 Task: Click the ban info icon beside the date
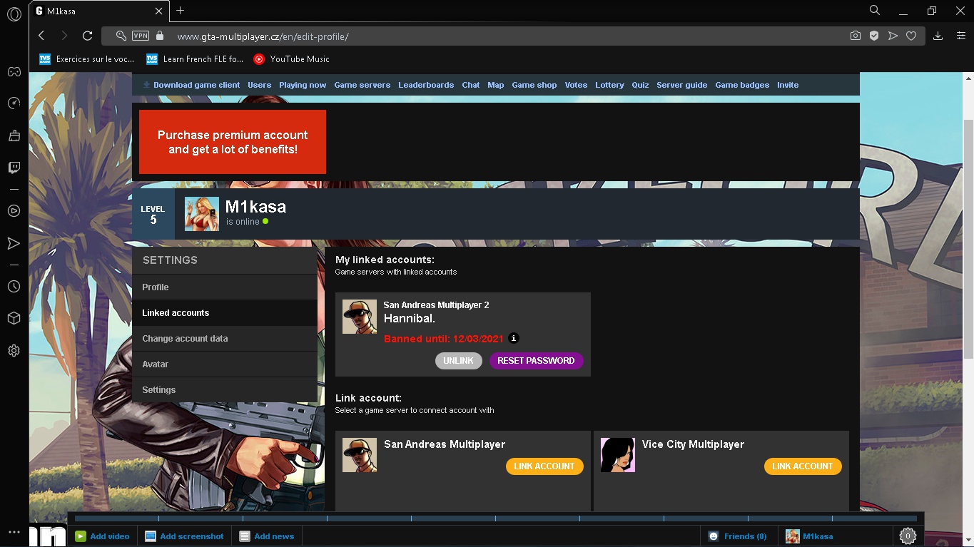click(514, 339)
